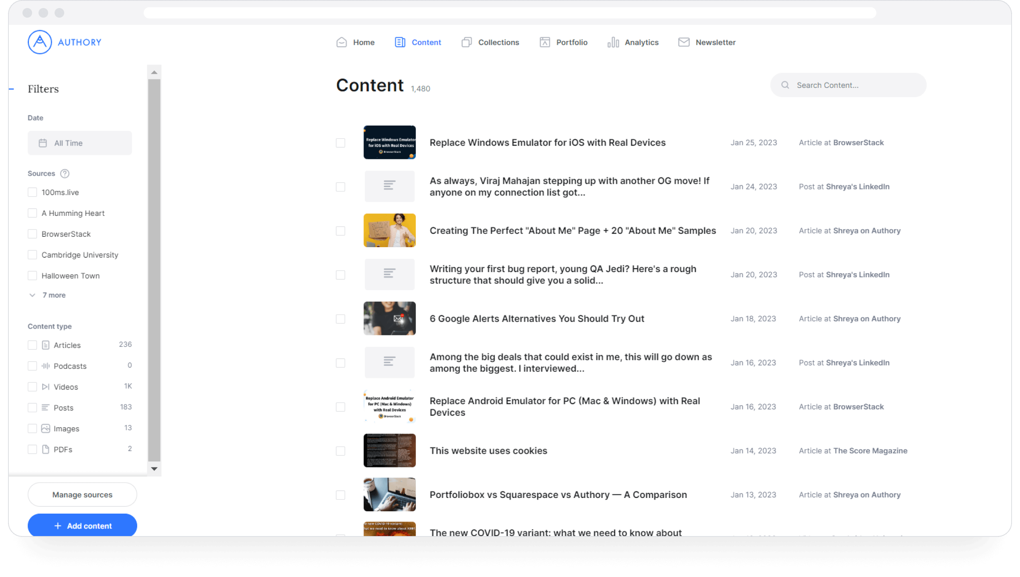Open article Replace Windows Emulator for iOS
The image size is (1020, 577).
click(x=547, y=142)
